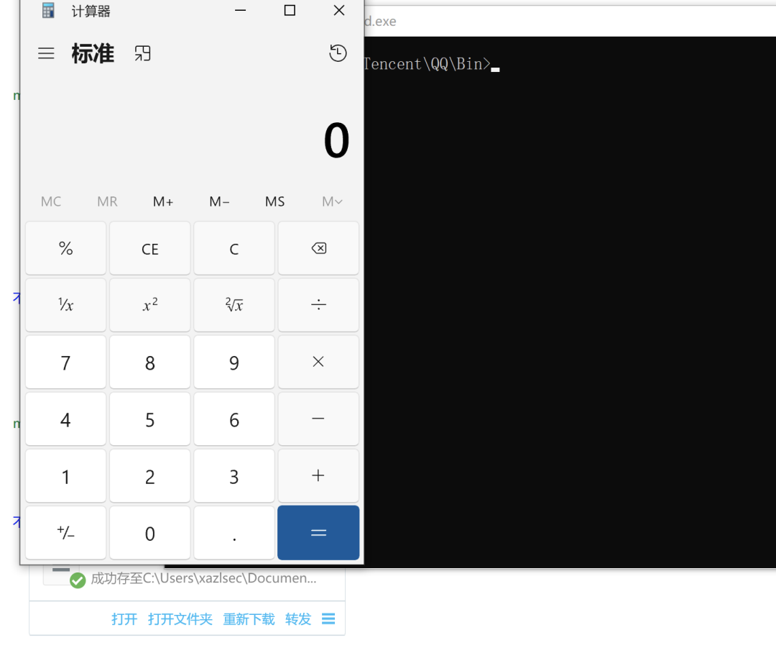Click the 成功存至C:\Users\xazlsec path text
The width and height of the screenshot is (776, 653).
coord(203,578)
